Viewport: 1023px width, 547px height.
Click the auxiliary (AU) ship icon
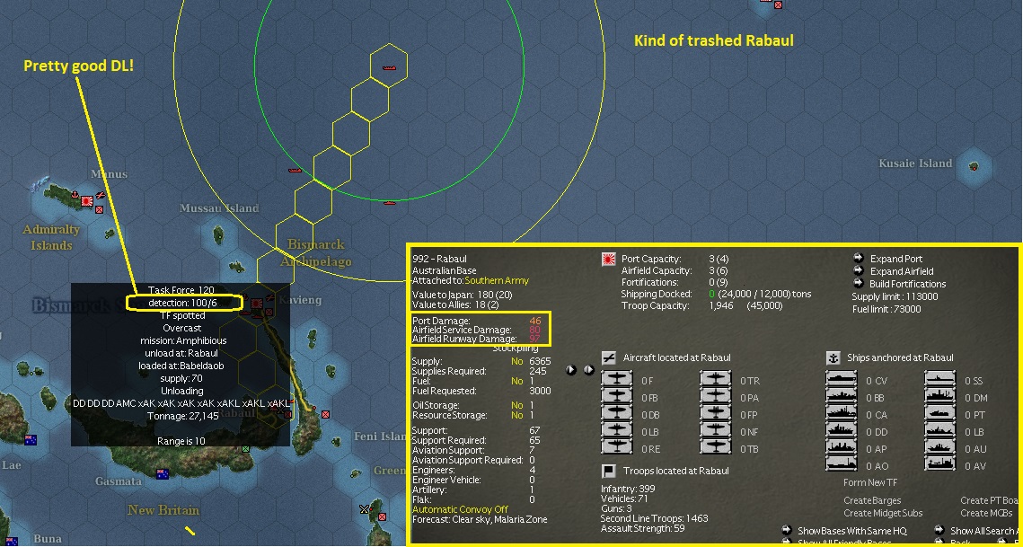tap(940, 448)
